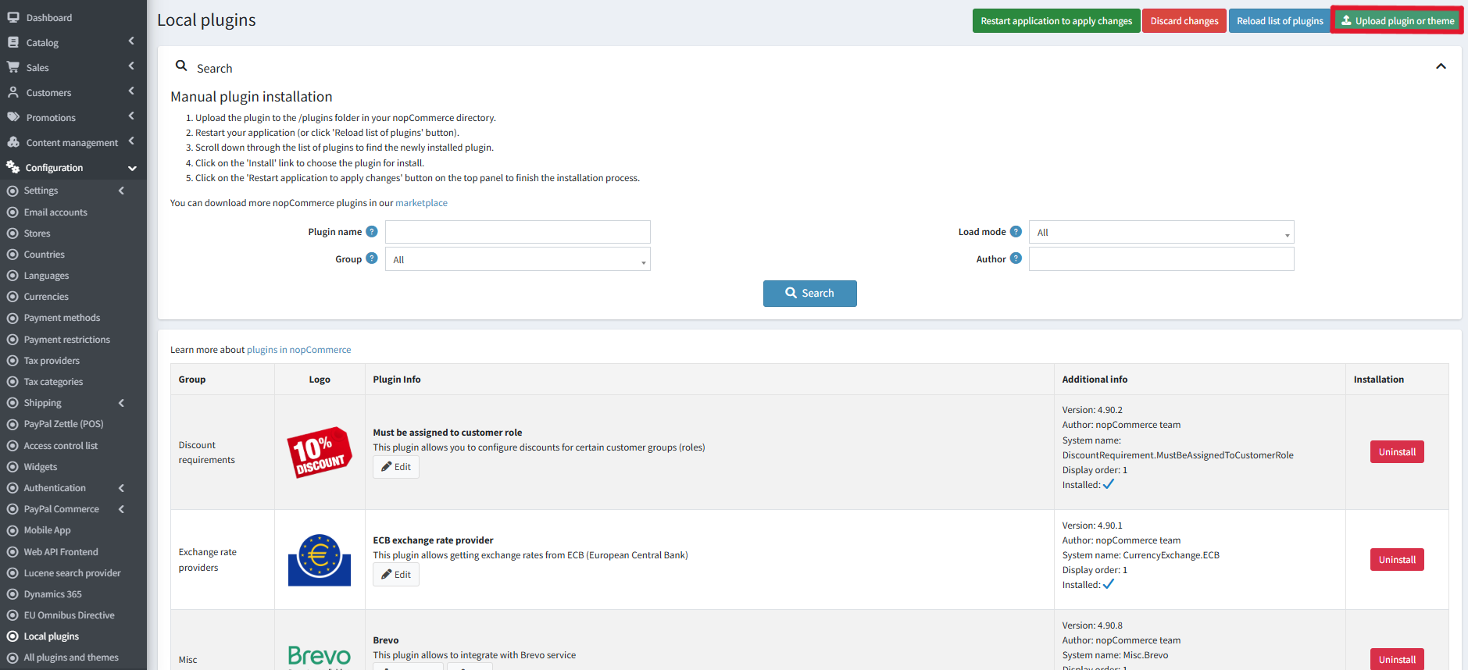Click the Currencies sidebar bullet icon

pos(13,297)
